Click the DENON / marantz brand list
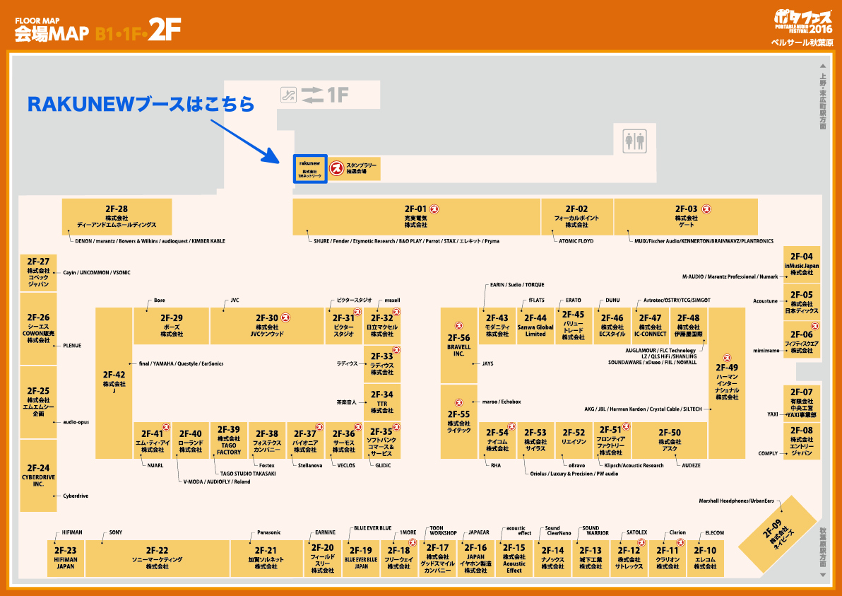Viewport: 842px width, 596px height. click(150, 241)
